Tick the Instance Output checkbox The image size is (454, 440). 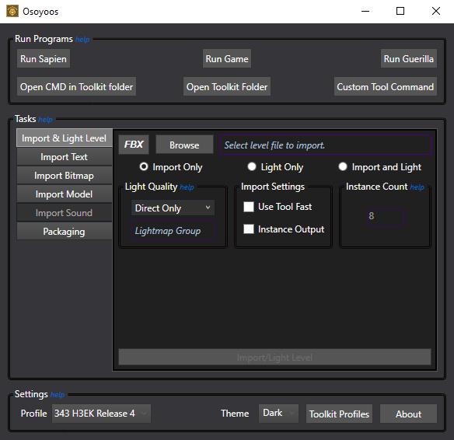(249, 229)
